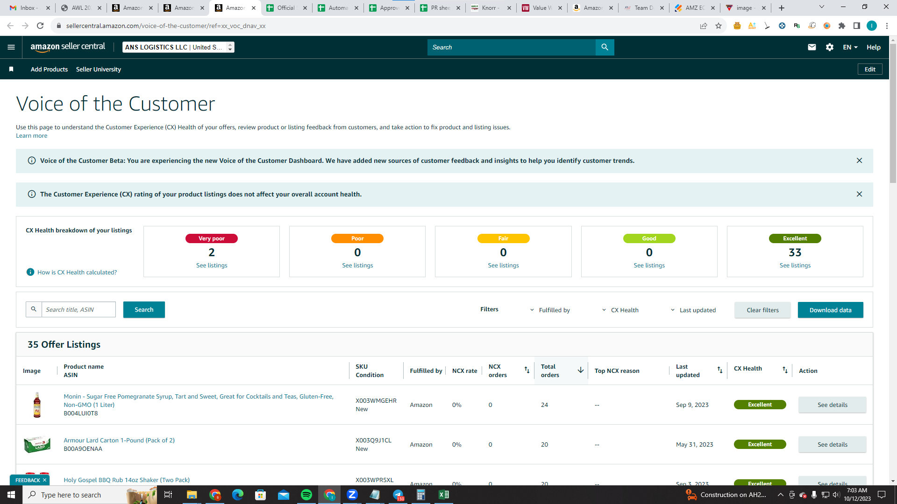Open the EN language dropdown
The height and width of the screenshot is (504, 897).
(x=850, y=47)
